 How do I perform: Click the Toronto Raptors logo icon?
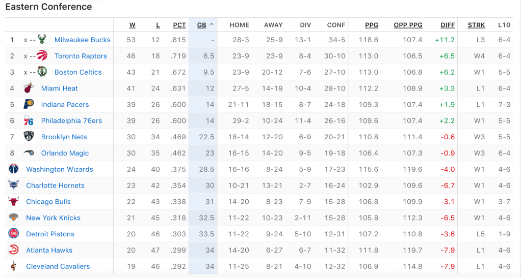pos(42,56)
